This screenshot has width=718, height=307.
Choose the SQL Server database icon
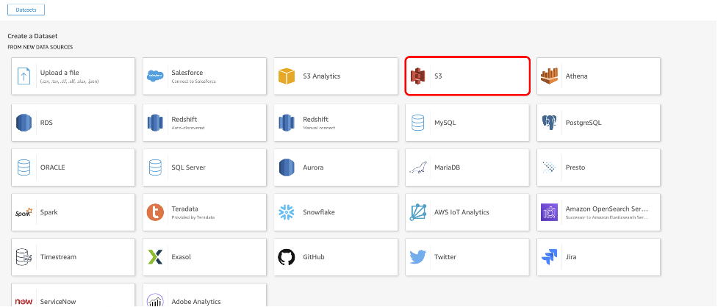tap(155, 167)
